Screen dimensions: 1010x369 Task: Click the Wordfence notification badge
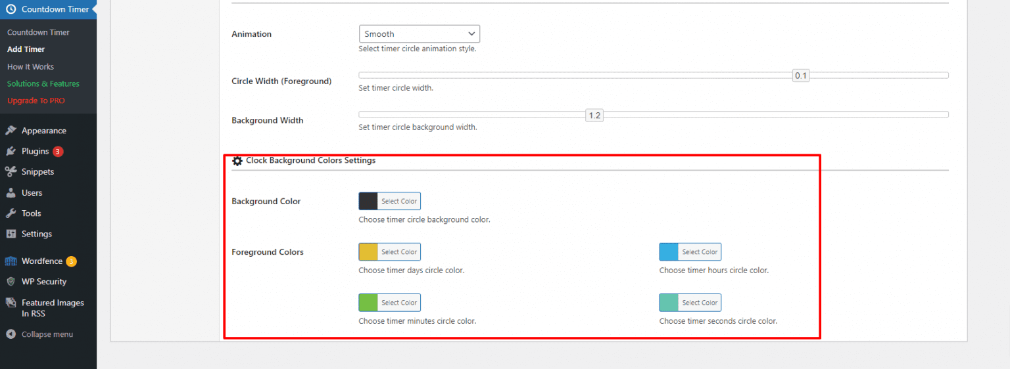click(71, 261)
